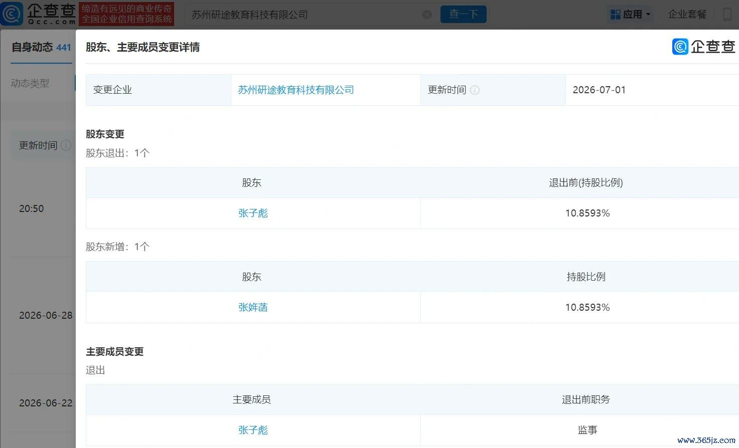Screen dimensions: 739x448
Task: Click the 持股比例 column header
Action: pos(586,277)
